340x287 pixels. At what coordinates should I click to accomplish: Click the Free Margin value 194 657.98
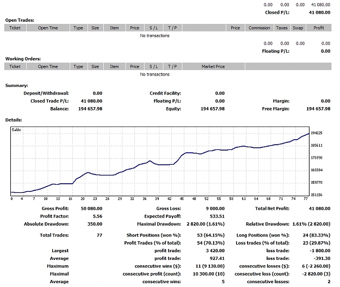(318, 109)
